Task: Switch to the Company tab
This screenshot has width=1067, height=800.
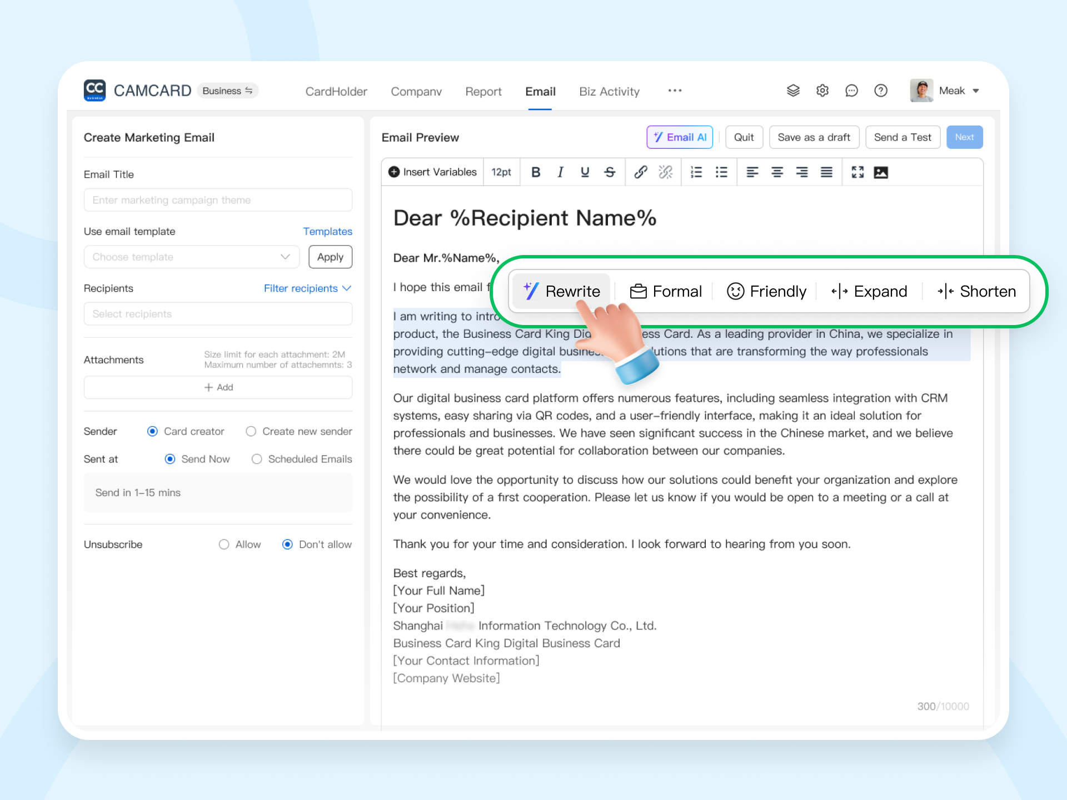Action: [x=416, y=92]
